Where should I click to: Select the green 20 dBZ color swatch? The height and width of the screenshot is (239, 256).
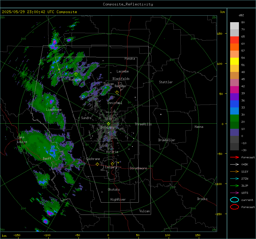[234, 118]
